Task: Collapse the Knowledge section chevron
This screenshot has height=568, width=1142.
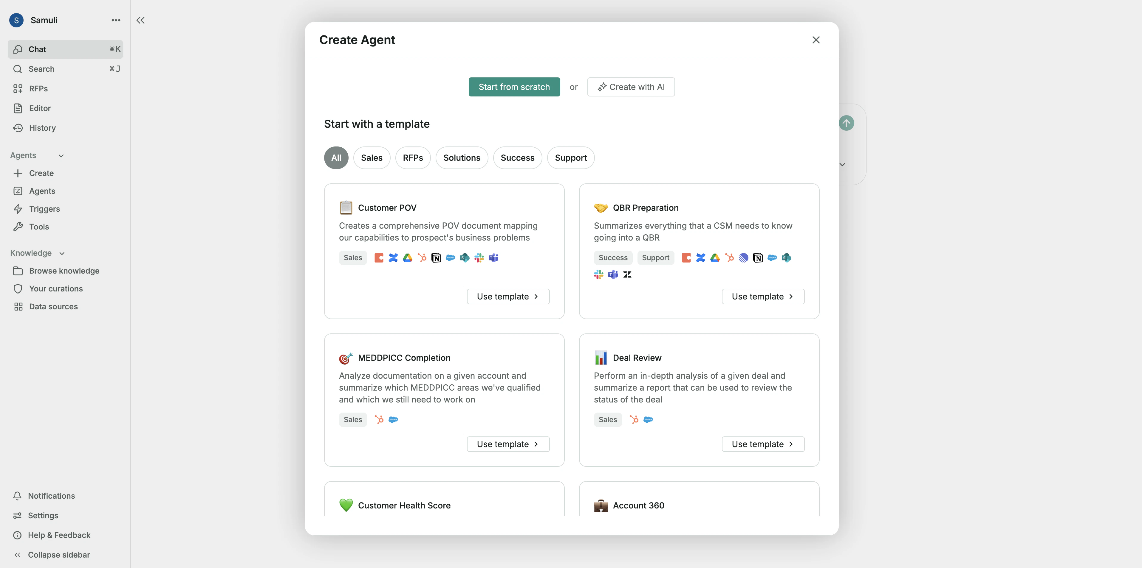Action: point(62,253)
